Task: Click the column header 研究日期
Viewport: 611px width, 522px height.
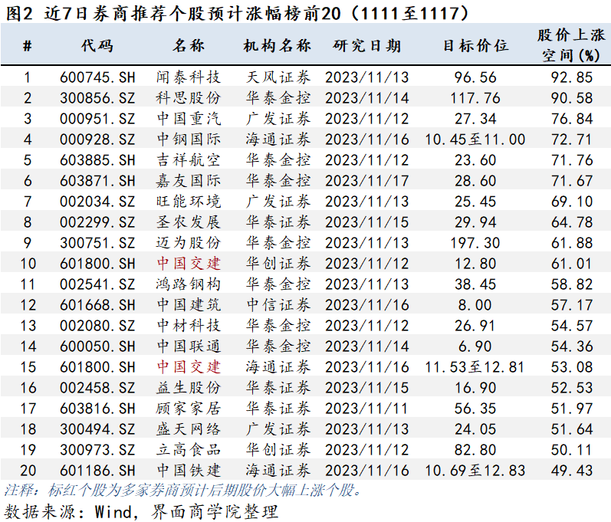Action: 366,46
